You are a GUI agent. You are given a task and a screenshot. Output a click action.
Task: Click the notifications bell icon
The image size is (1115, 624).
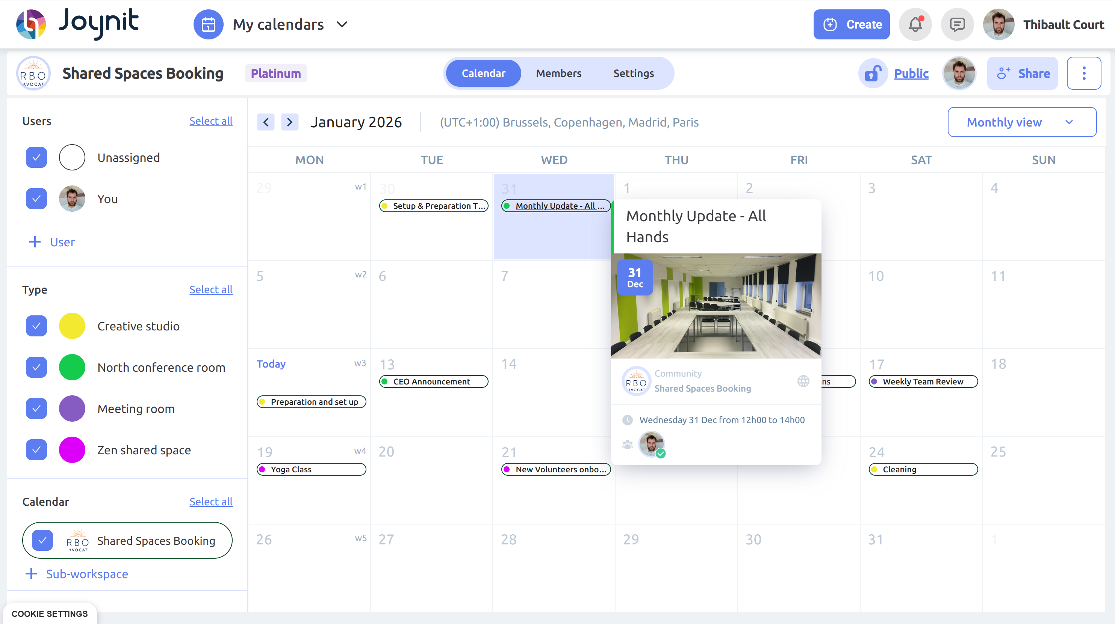point(915,25)
